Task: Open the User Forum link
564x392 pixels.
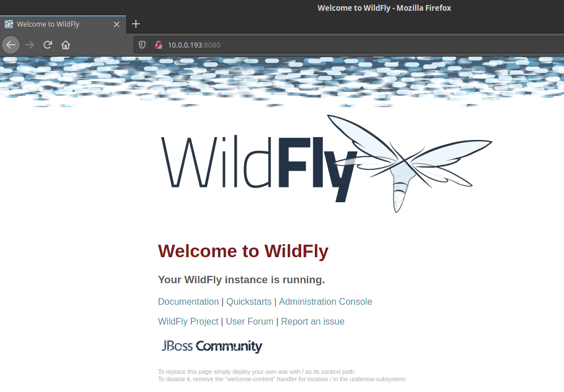Action: tap(250, 321)
